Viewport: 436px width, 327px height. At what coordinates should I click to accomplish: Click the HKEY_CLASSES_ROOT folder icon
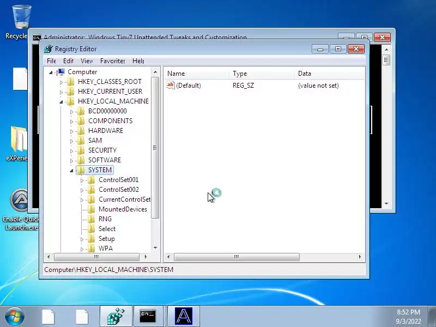tap(71, 82)
